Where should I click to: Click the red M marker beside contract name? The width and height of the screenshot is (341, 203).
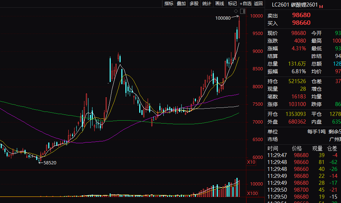[x=321, y=7]
